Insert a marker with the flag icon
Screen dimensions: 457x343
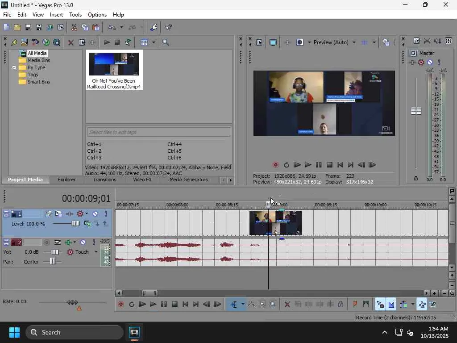click(355, 304)
